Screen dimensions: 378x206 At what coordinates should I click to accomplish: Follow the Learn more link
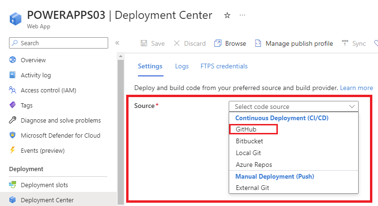click(356, 88)
